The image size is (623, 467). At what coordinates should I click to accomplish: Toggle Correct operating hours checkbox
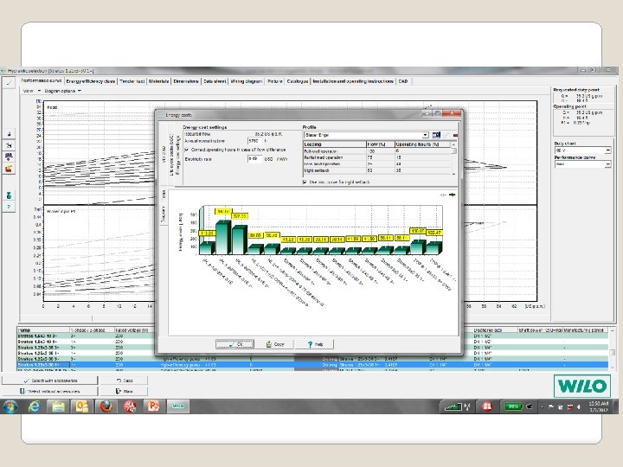(x=187, y=150)
